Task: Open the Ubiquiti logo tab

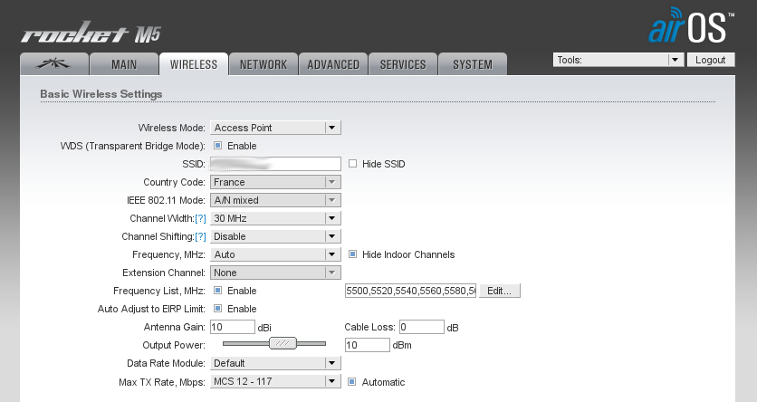Action: 54,64
